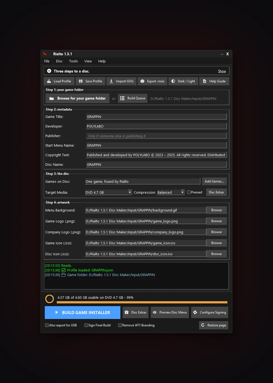Viewport: 273px width, 383px height.
Task: Click the Build Queue list icon
Action: 122,98
